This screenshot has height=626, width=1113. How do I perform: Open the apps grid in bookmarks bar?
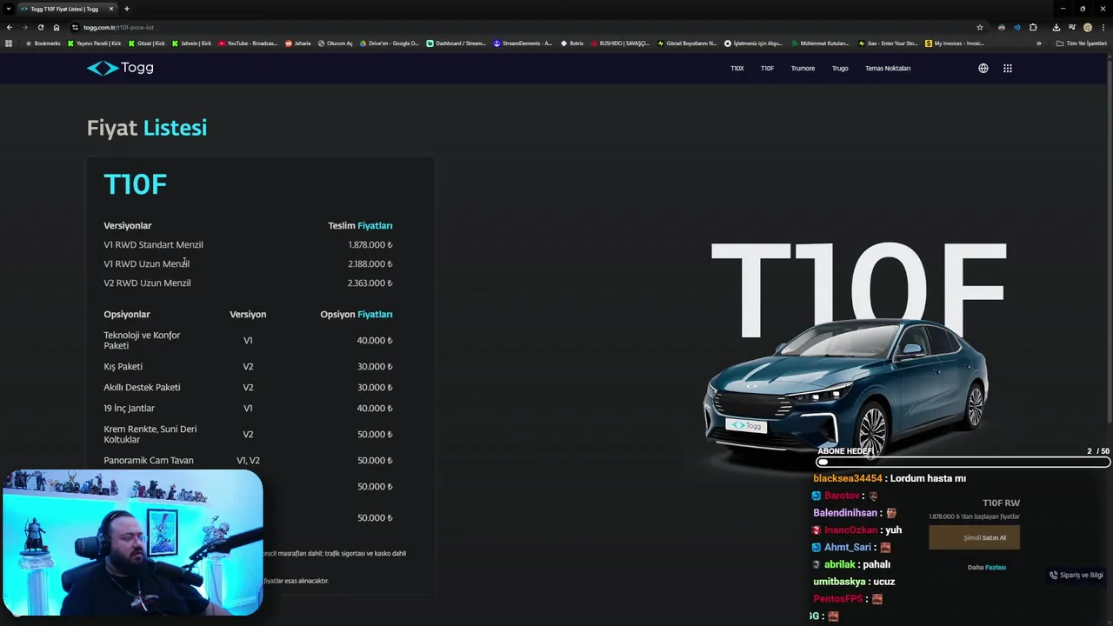pos(10,43)
